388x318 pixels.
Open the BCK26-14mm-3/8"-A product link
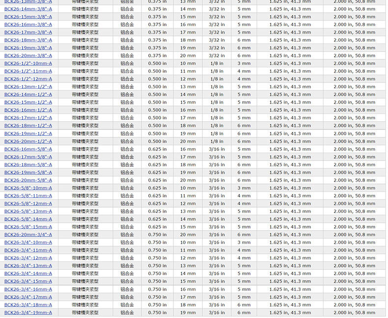point(28,9)
